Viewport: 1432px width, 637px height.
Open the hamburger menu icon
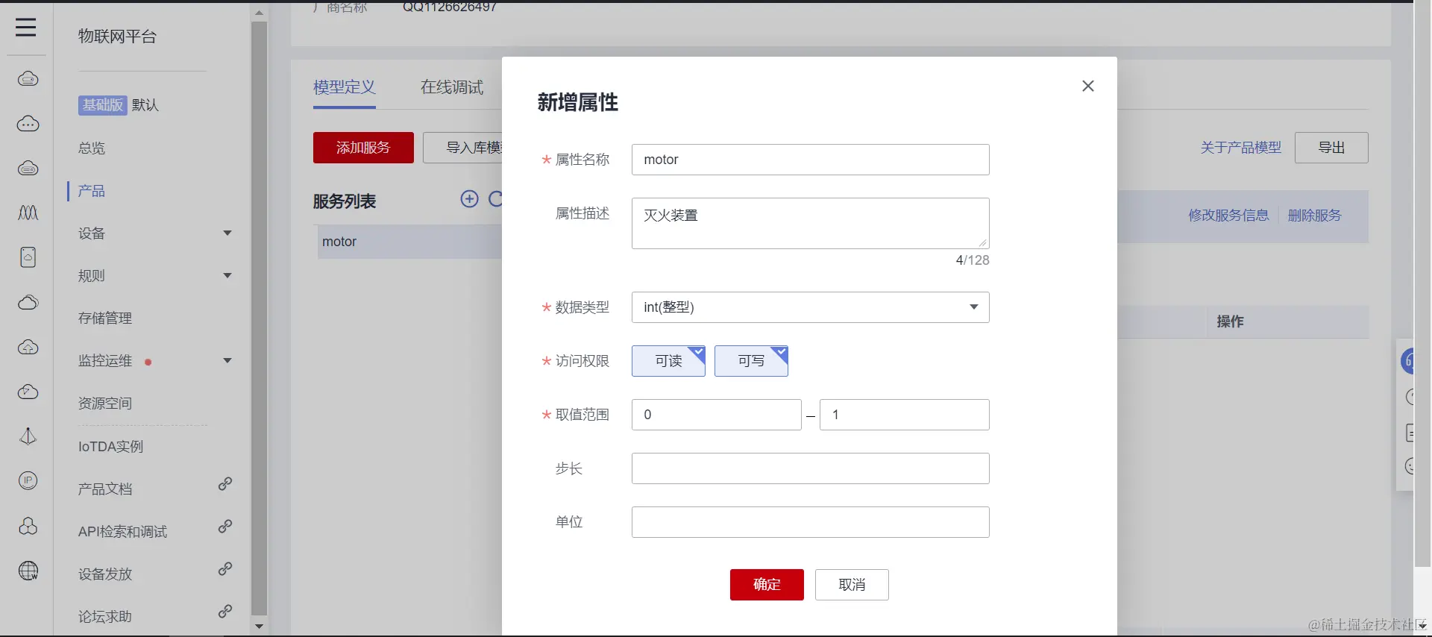[x=26, y=28]
